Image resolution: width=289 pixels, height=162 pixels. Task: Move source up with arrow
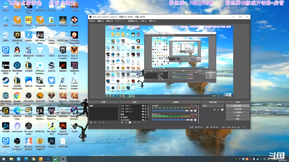click(134, 122)
